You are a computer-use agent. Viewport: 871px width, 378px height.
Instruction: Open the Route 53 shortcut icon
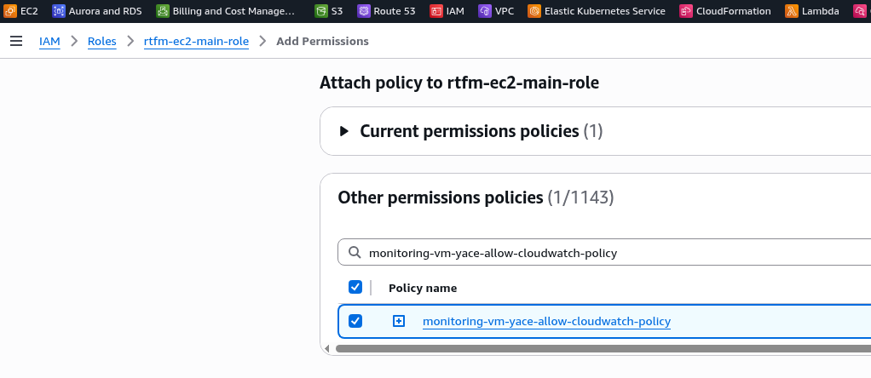pyautogui.click(x=364, y=11)
